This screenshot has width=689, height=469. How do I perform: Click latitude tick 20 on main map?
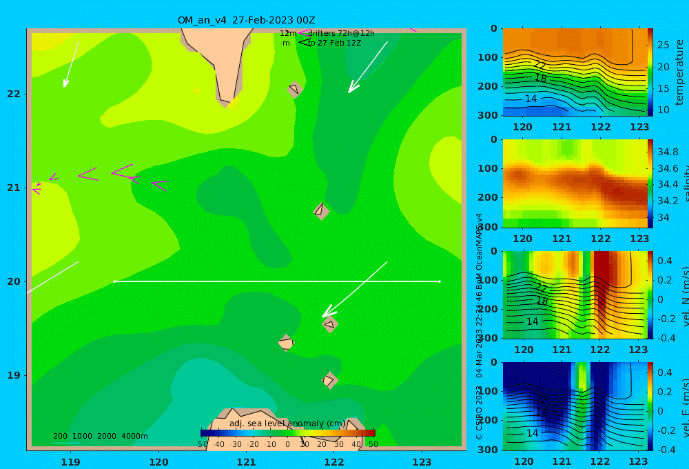pyautogui.click(x=14, y=281)
